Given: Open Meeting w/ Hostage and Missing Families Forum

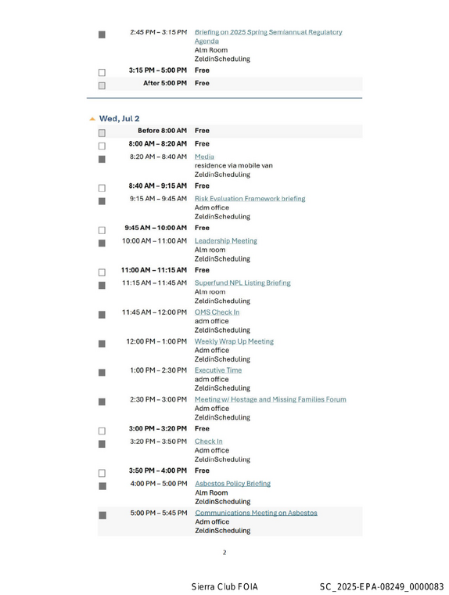Looking at the screenshot, I should [271, 399].
